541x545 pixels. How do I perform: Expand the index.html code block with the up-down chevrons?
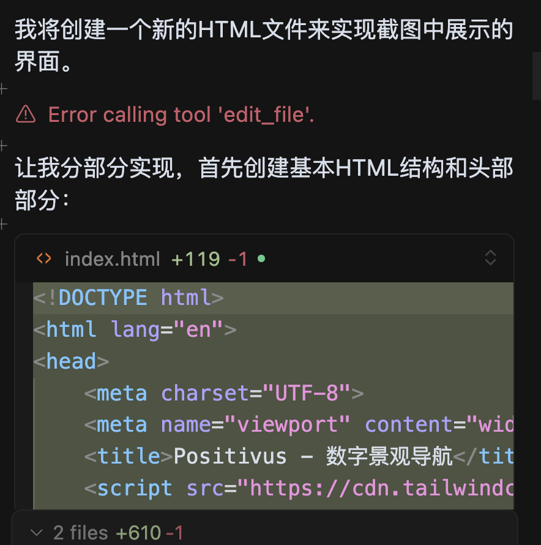tap(490, 258)
